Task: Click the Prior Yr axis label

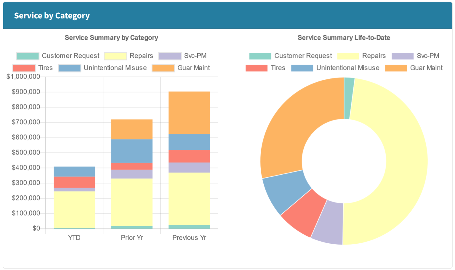Action: (x=132, y=237)
